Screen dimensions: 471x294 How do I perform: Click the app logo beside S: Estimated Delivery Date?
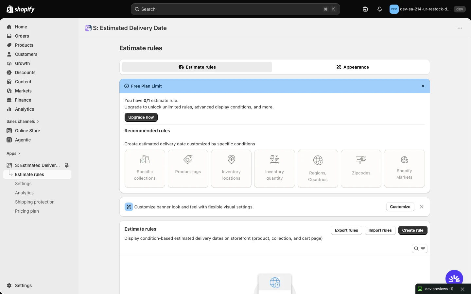click(x=88, y=28)
